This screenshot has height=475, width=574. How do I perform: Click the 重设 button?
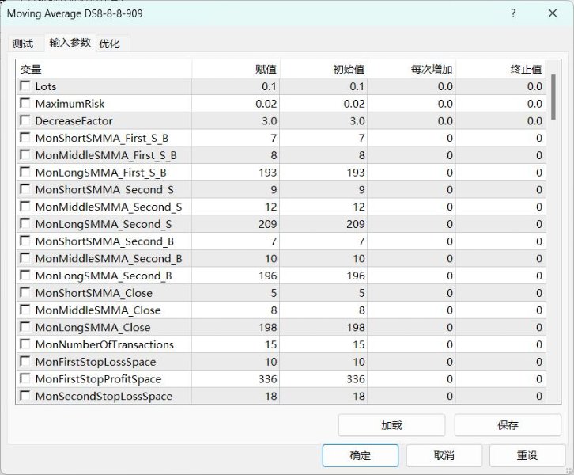[527, 455]
